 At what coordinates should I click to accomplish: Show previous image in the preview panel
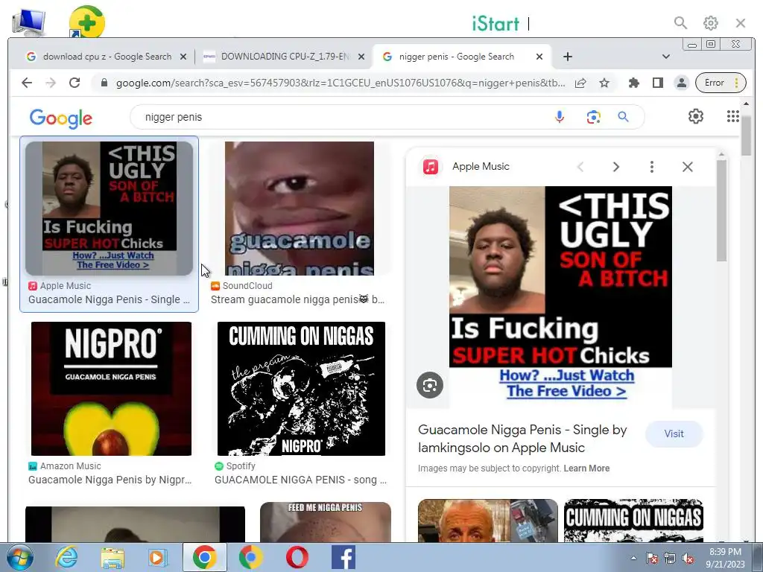(x=580, y=167)
